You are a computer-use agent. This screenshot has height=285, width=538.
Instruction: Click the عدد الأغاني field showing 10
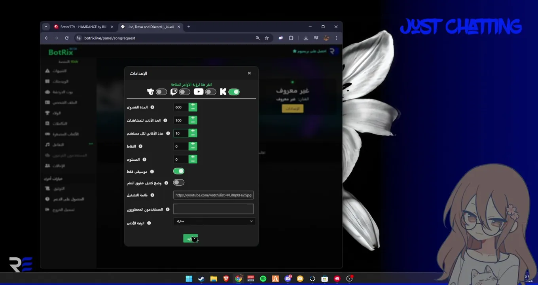click(x=181, y=133)
